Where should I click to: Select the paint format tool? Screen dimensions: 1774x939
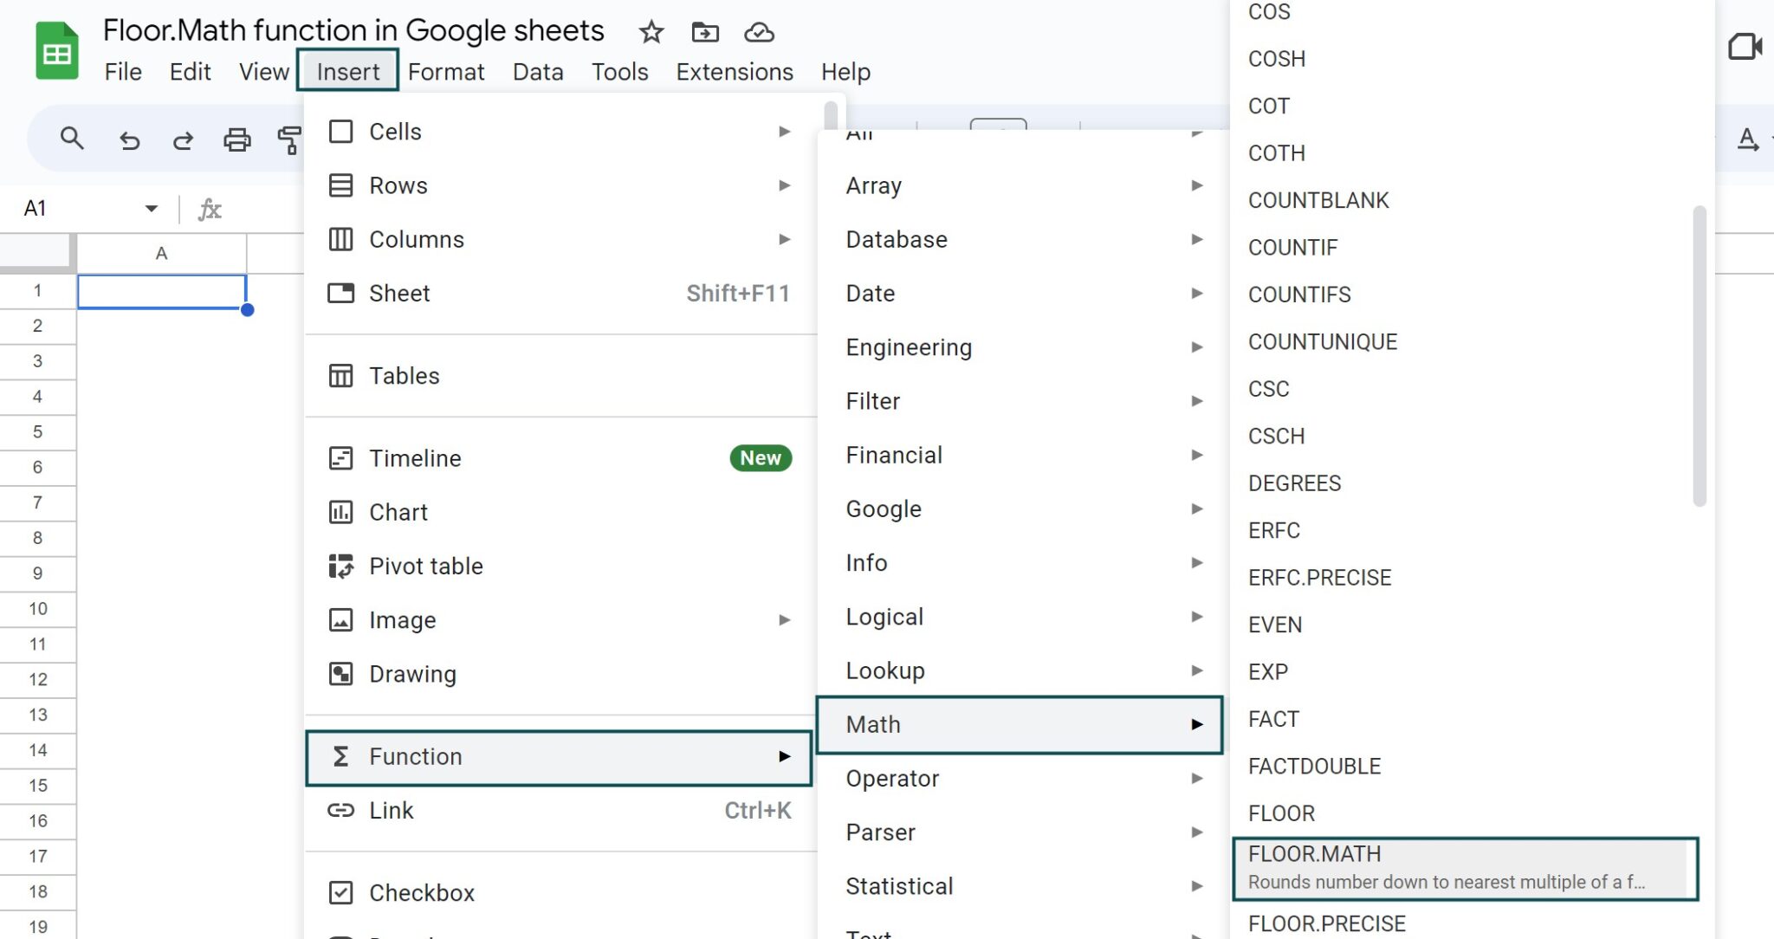tap(291, 139)
